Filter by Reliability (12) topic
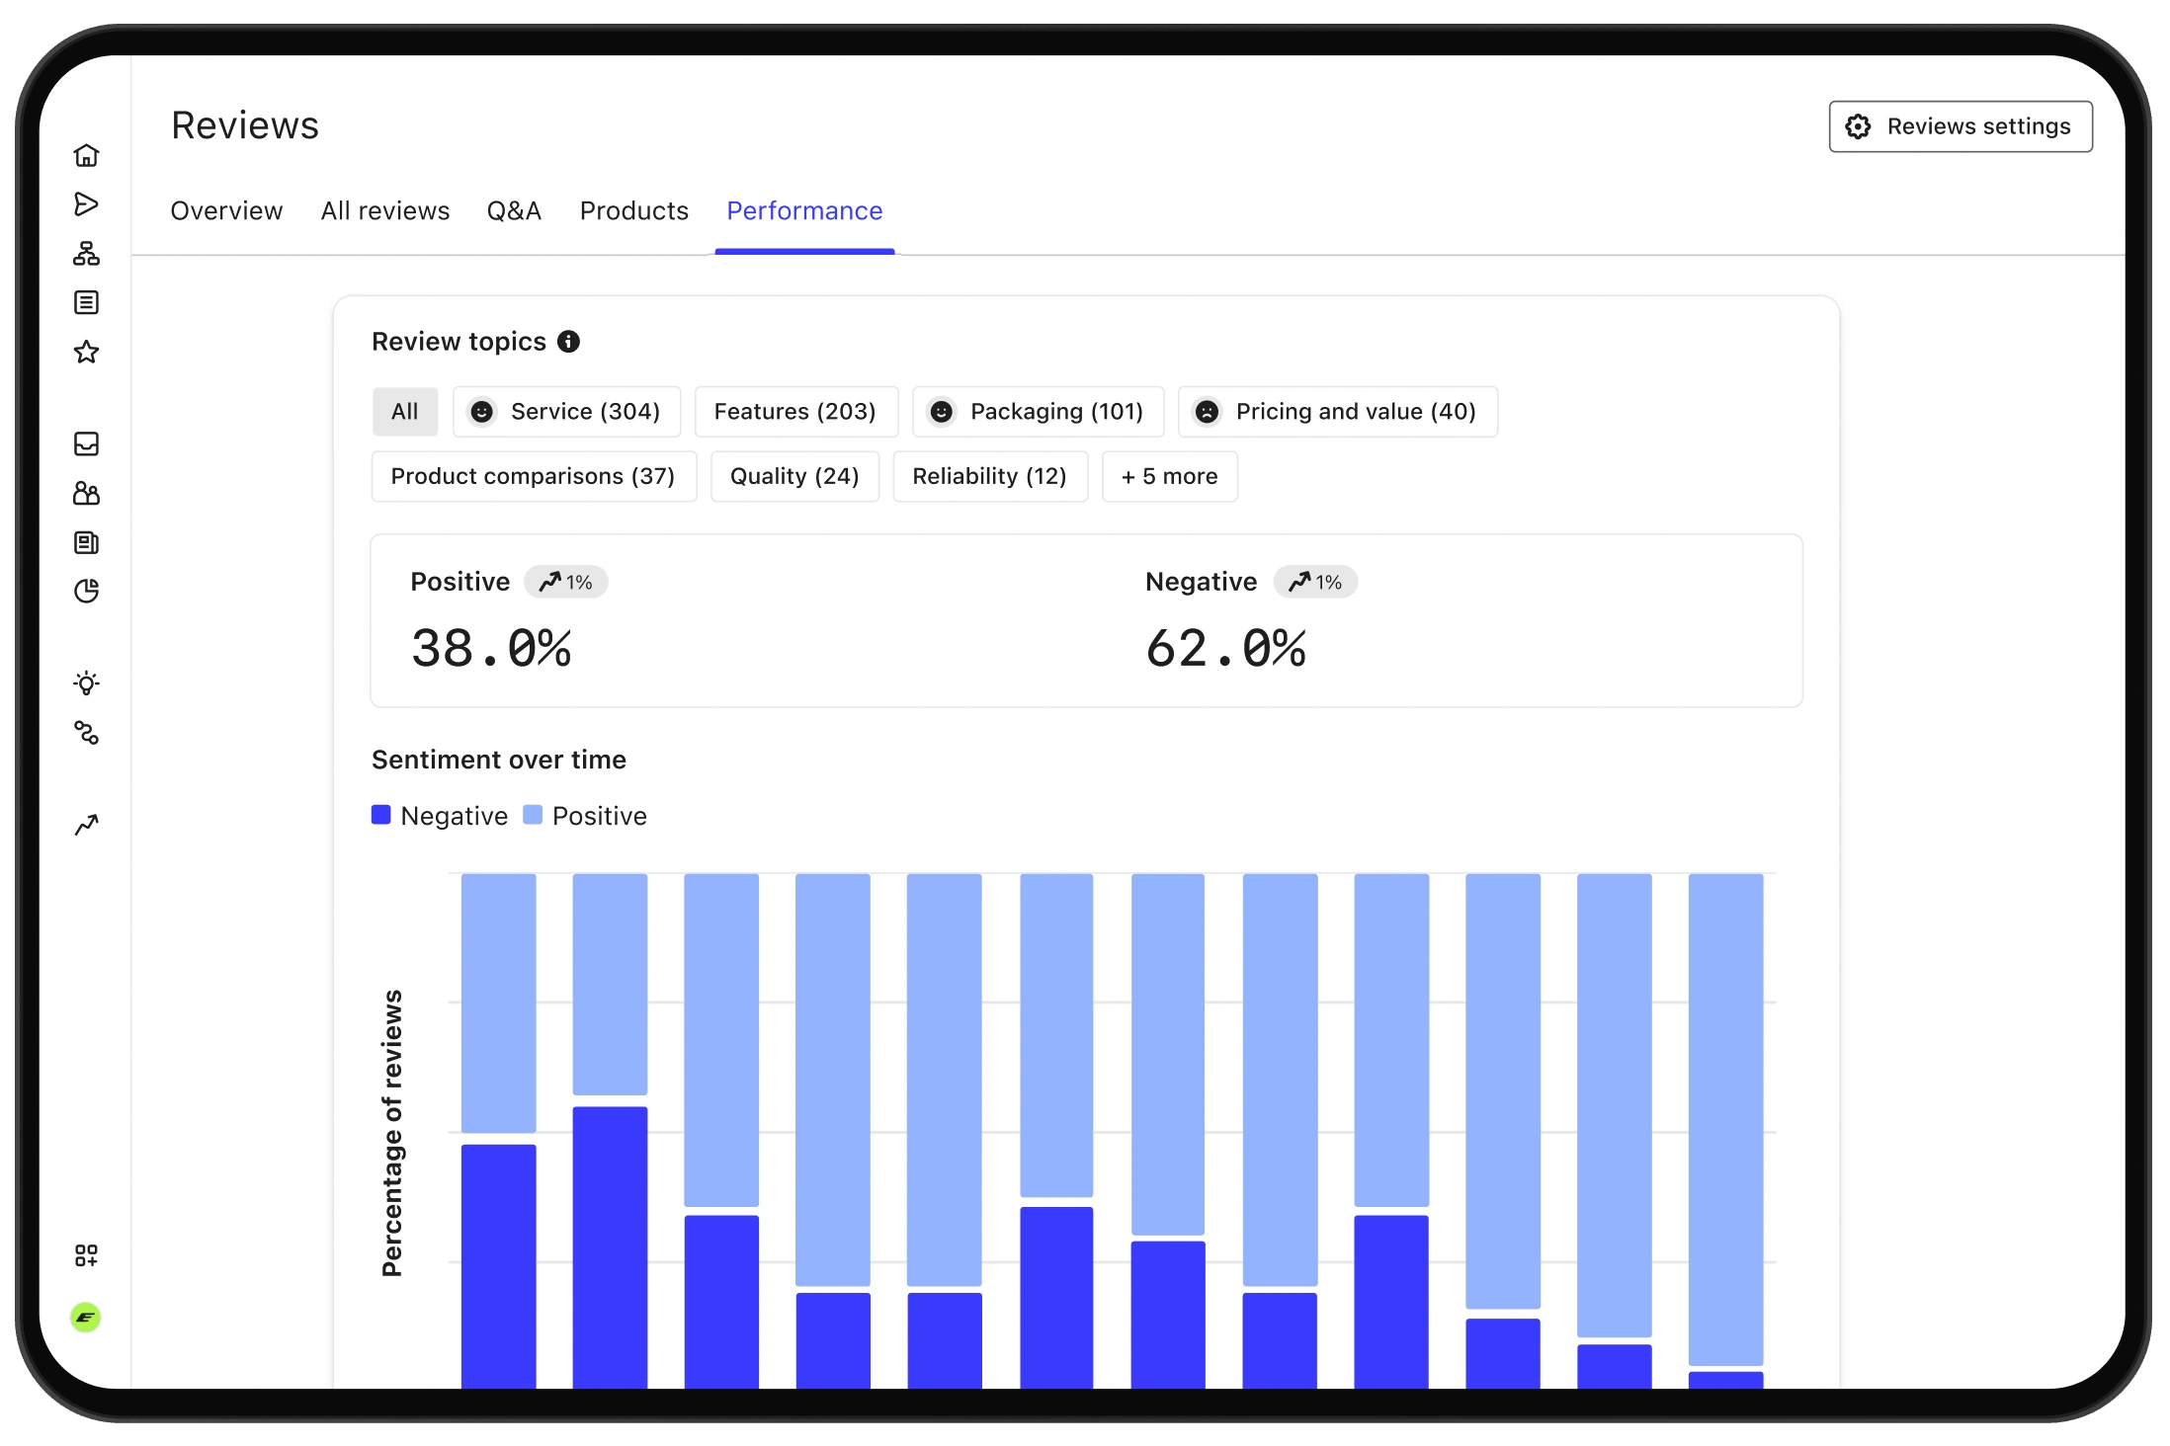Screen dimensions: 2170x1446 (x=990, y=477)
